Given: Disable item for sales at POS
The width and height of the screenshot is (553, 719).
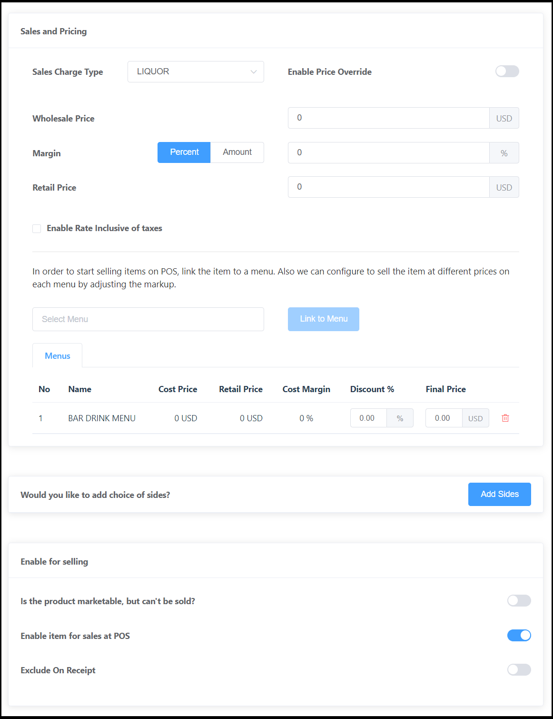Looking at the screenshot, I should [519, 635].
